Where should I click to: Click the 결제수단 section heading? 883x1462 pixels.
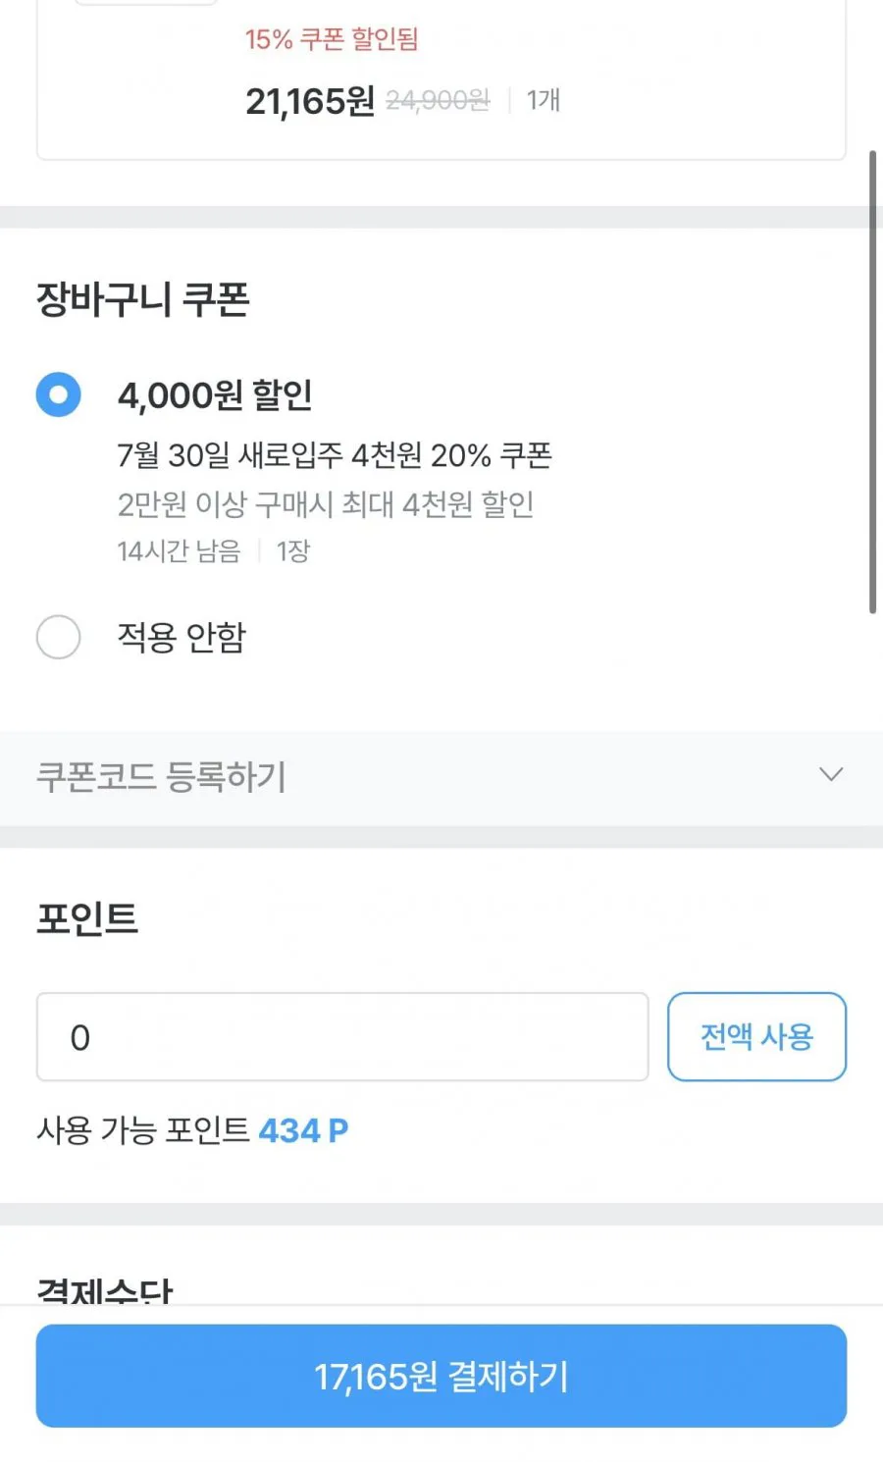(104, 1290)
